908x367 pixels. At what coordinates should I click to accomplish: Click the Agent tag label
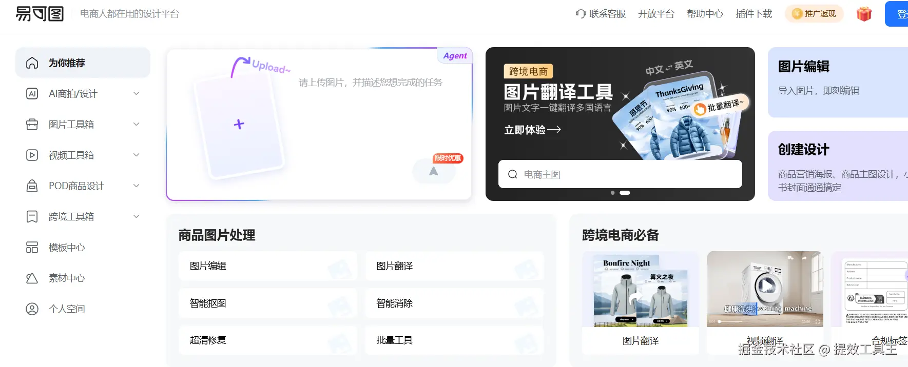click(x=455, y=55)
